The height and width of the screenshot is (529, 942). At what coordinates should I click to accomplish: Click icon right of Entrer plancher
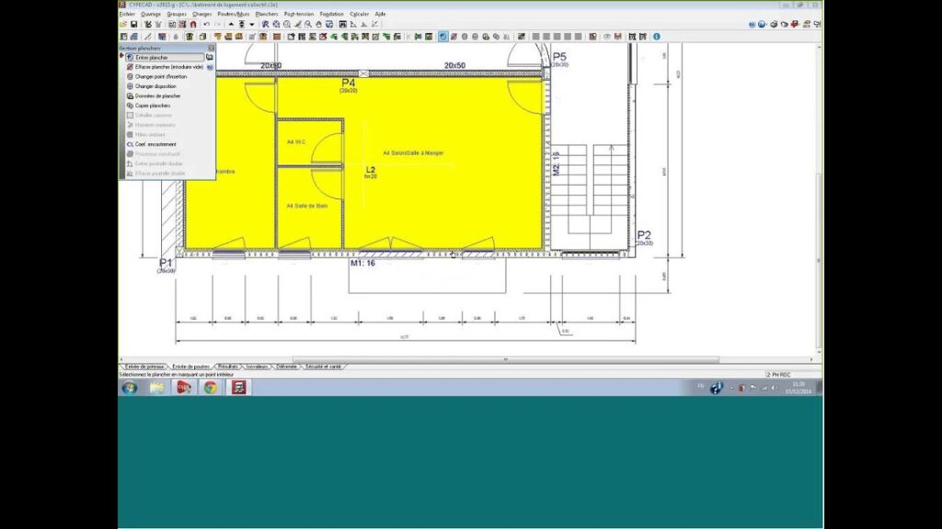210,57
